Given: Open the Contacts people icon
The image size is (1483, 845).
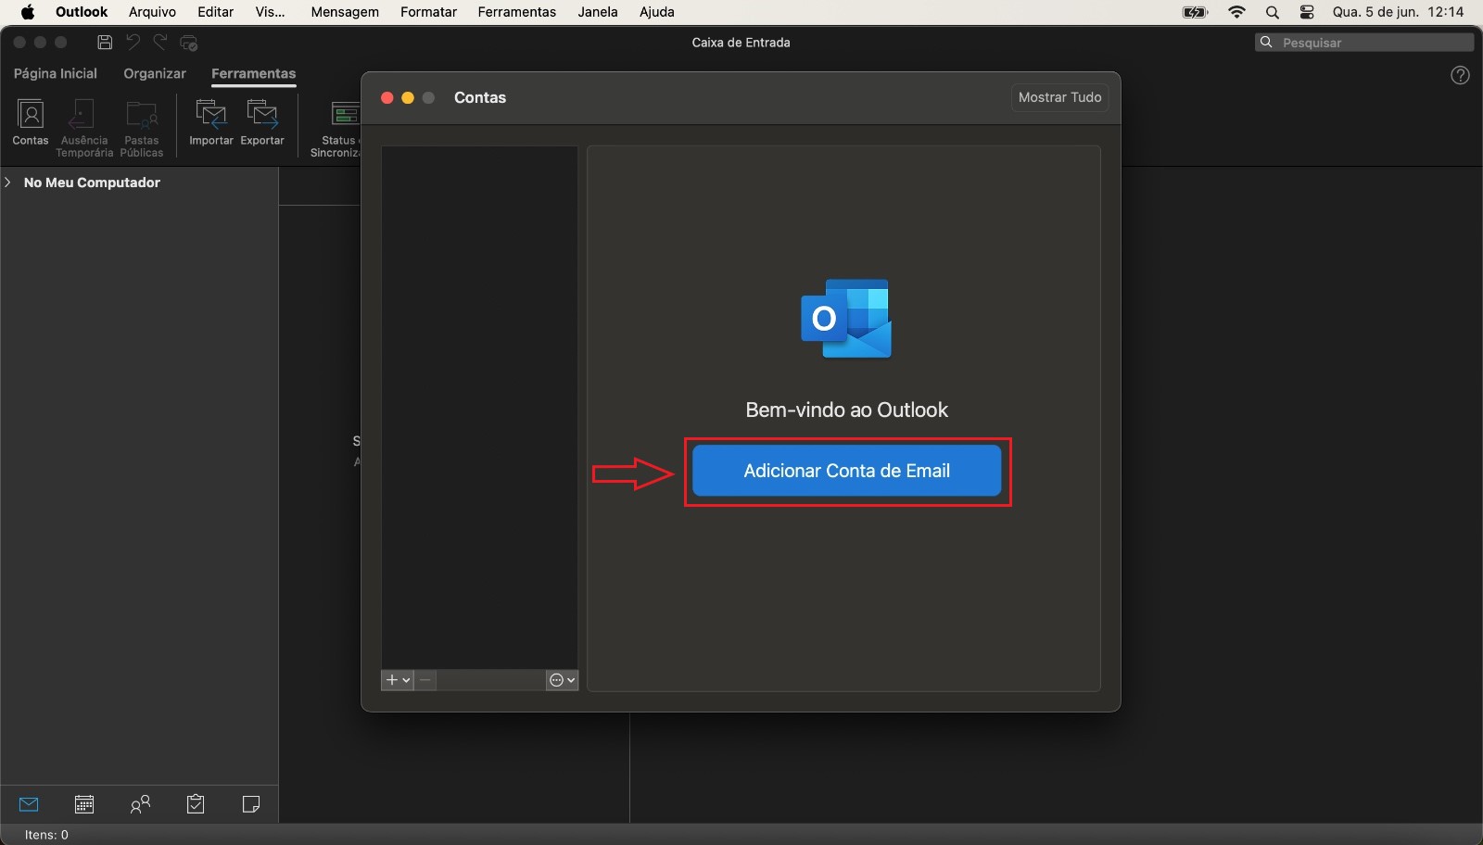Looking at the screenshot, I should pos(140,804).
